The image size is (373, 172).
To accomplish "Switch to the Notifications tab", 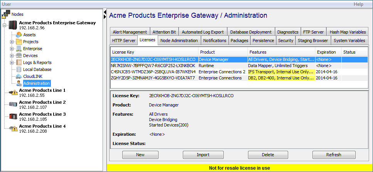I will tap(215, 40).
